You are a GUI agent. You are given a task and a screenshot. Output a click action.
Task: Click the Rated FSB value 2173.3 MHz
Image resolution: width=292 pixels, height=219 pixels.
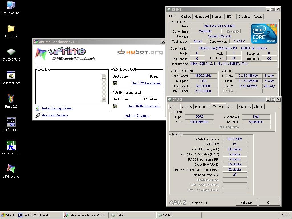pos(203,91)
